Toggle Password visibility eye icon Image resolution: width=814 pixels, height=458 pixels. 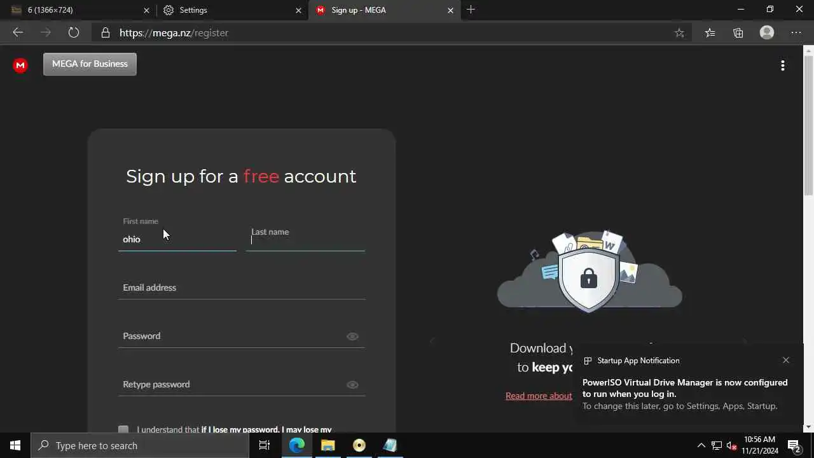[x=352, y=337]
